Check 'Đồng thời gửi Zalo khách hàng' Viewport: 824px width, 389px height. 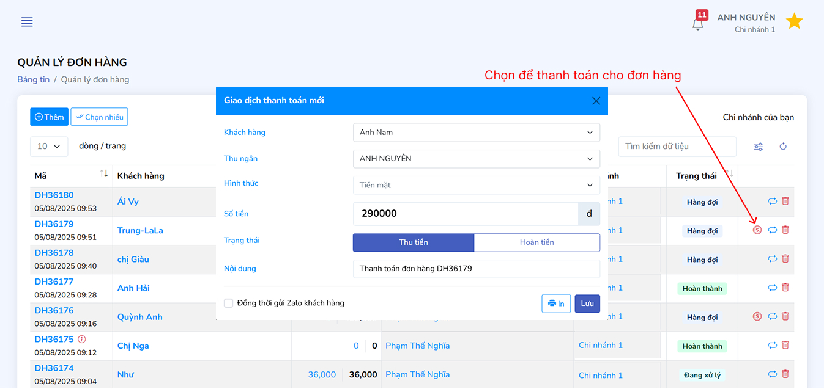click(228, 303)
